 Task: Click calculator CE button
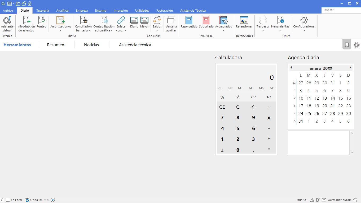pos(222,107)
